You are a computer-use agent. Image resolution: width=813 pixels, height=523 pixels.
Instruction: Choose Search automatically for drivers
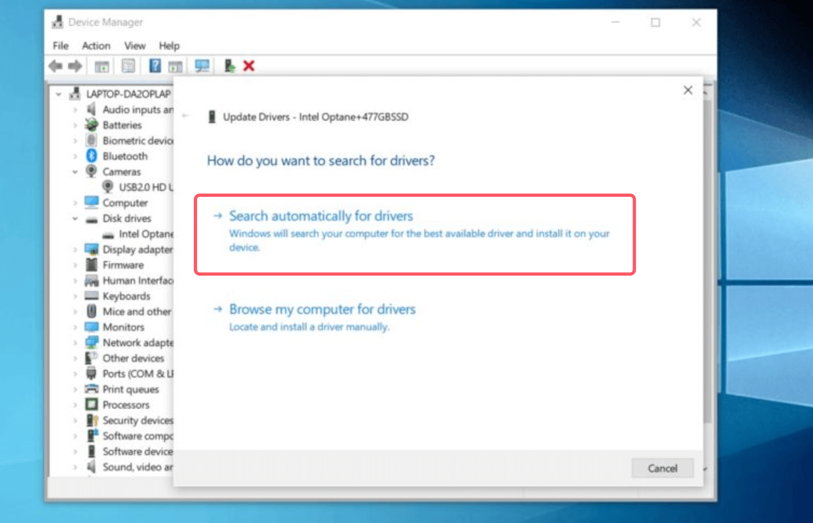(x=321, y=216)
